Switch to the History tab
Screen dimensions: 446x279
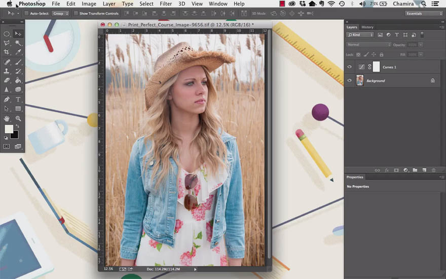coord(367,27)
